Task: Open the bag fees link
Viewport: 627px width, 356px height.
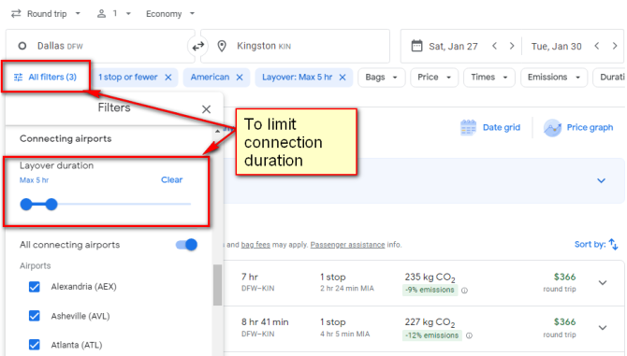Action: 255,245
